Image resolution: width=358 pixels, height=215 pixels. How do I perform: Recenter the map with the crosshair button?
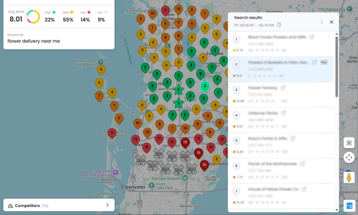pyautogui.click(x=349, y=157)
